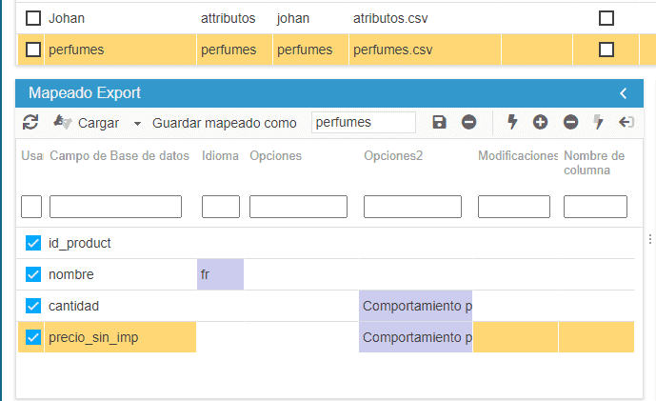Click the delete mapping minus icon beside save
The width and height of the screenshot is (656, 401).
(x=468, y=122)
